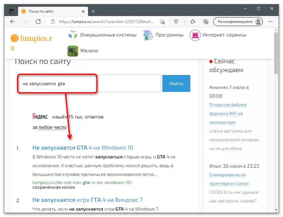Open browser Settings and more menu
The height and width of the screenshot is (217, 283).
pyautogui.click(x=270, y=22)
